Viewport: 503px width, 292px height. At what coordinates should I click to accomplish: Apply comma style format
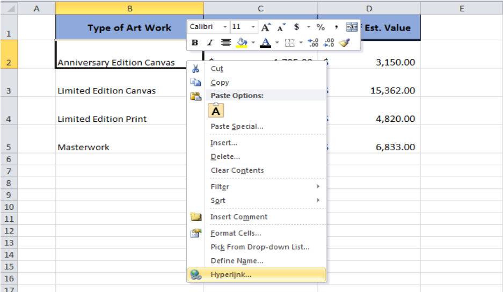pyautogui.click(x=336, y=27)
